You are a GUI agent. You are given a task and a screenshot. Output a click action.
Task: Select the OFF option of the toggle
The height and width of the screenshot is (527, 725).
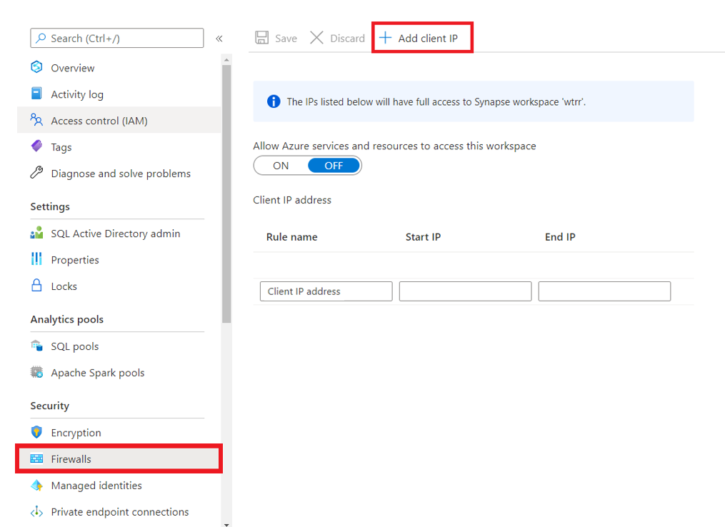point(334,166)
